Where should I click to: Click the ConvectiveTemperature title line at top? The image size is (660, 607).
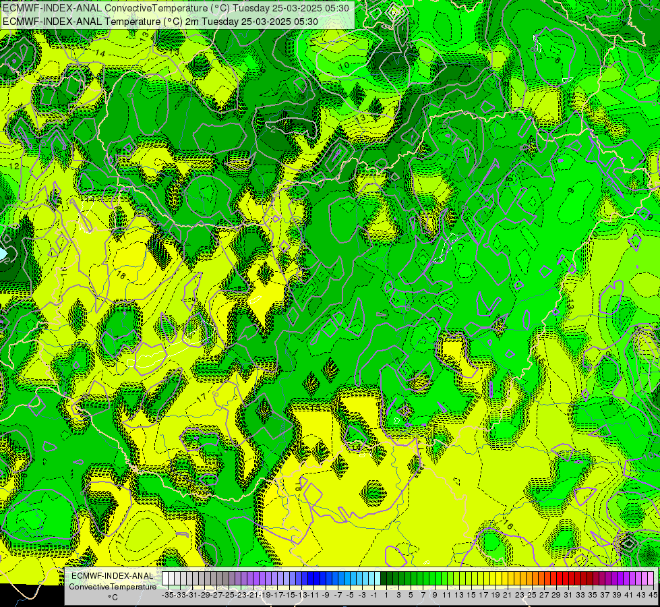point(176,8)
